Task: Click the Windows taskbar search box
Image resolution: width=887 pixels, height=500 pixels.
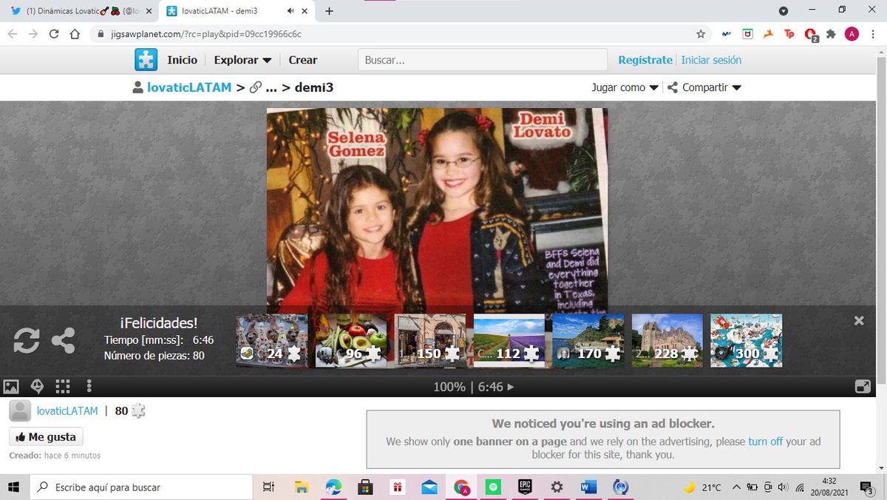Action: (x=140, y=487)
